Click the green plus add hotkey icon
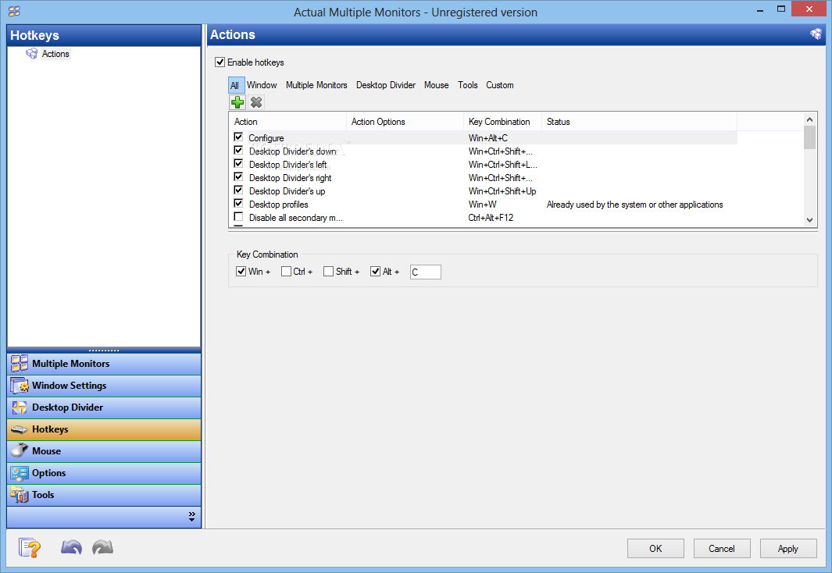The height and width of the screenshot is (573, 832). point(237,101)
